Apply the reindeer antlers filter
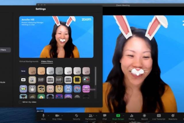The width and height of the screenshot is (184, 123). pos(59,89)
